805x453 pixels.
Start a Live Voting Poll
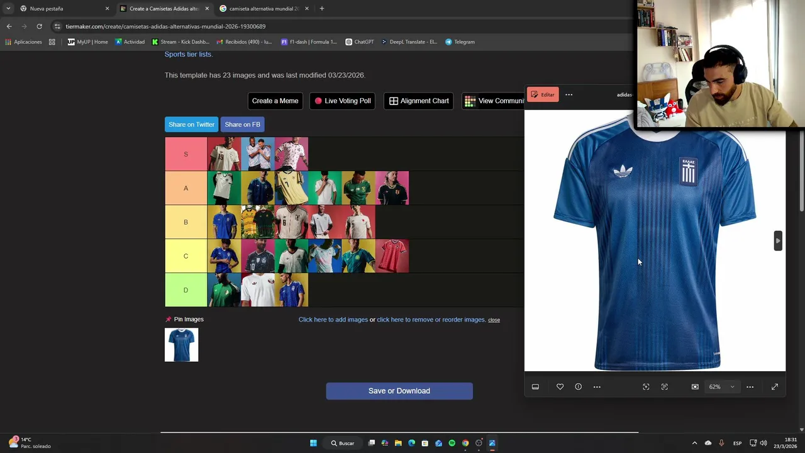pyautogui.click(x=342, y=101)
